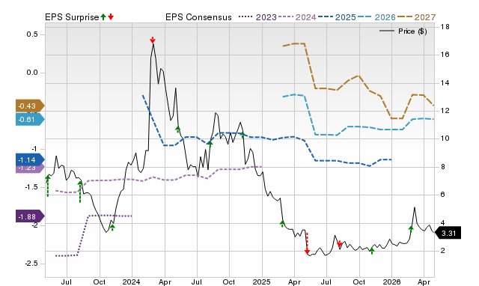Select the green surprise arrow in early 2026
The width and height of the screenshot is (479, 286).
tap(411, 229)
